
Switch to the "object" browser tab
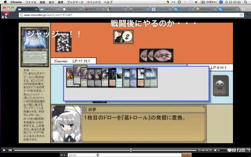(72, 9)
